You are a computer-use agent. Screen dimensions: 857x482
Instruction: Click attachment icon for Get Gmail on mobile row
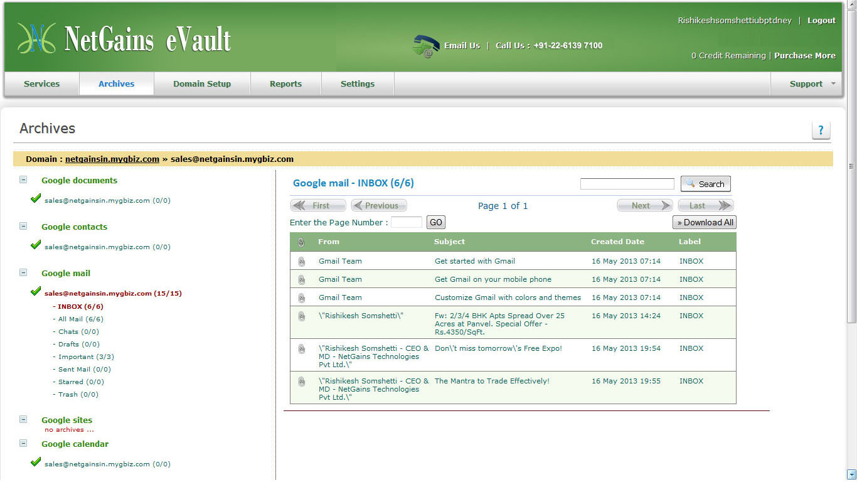(301, 279)
